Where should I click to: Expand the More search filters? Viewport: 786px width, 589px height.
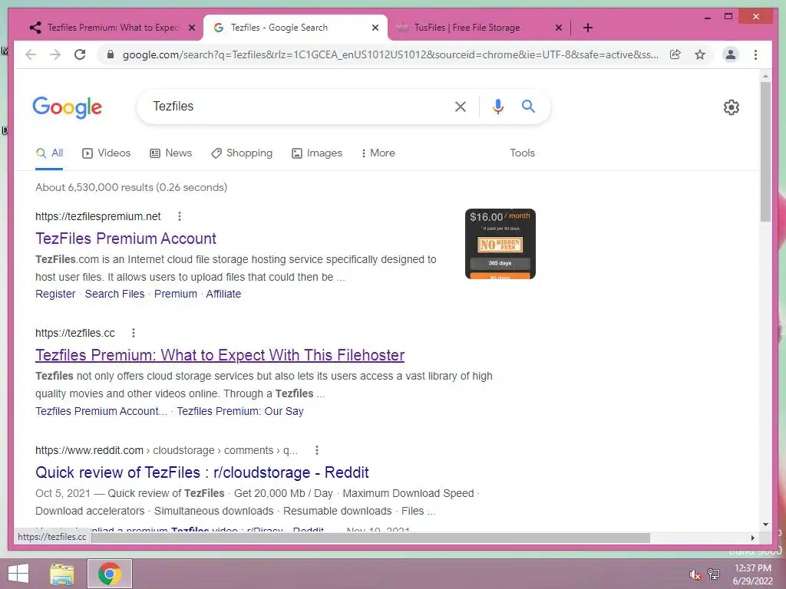(378, 153)
